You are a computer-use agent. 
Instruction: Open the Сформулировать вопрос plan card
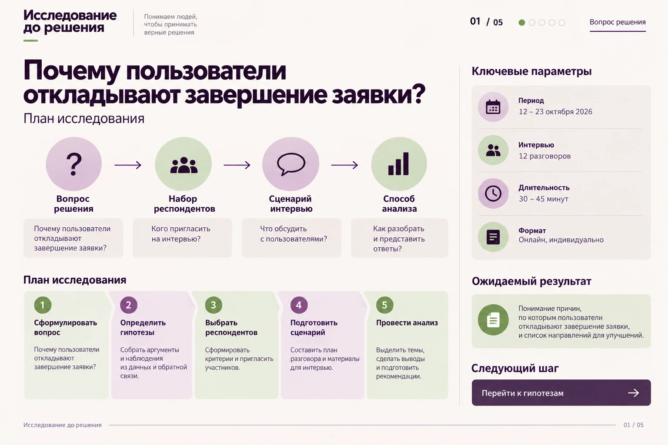(66, 345)
